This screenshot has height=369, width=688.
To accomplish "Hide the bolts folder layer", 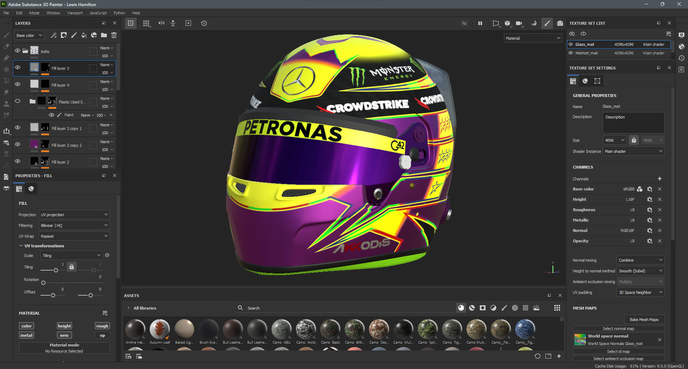I will click(17, 51).
